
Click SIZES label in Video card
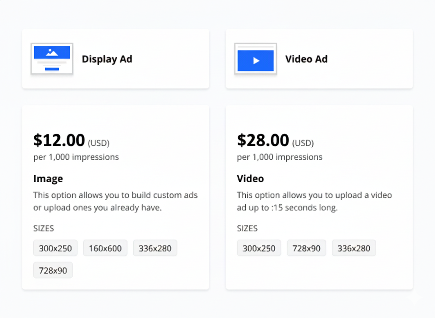coord(247,229)
